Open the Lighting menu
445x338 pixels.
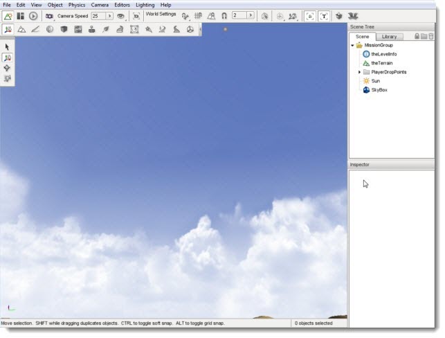coord(145,5)
